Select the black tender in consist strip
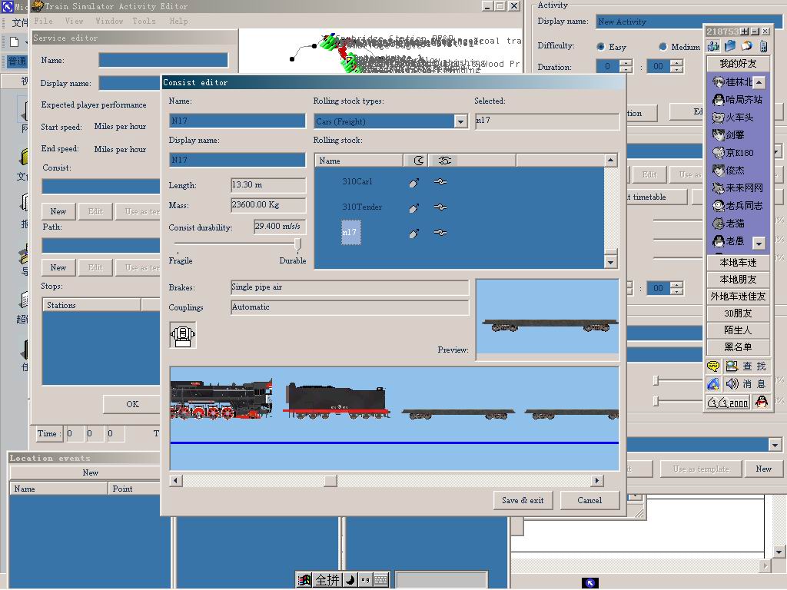This screenshot has width=787, height=590. (337, 401)
